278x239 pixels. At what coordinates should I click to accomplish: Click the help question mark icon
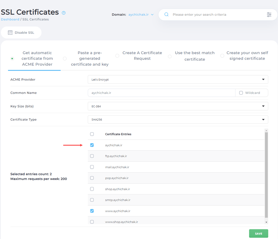[x=64, y=13]
